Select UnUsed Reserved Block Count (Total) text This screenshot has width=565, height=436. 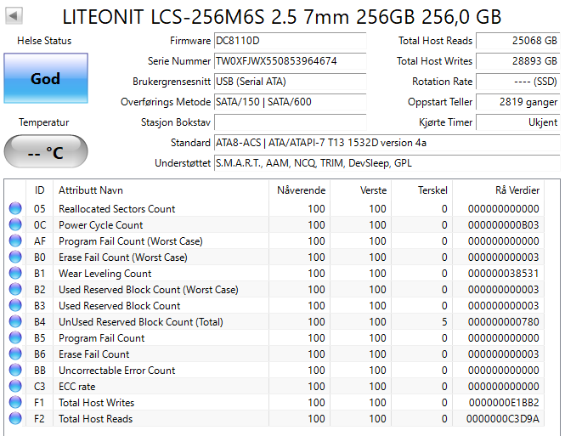(x=141, y=322)
